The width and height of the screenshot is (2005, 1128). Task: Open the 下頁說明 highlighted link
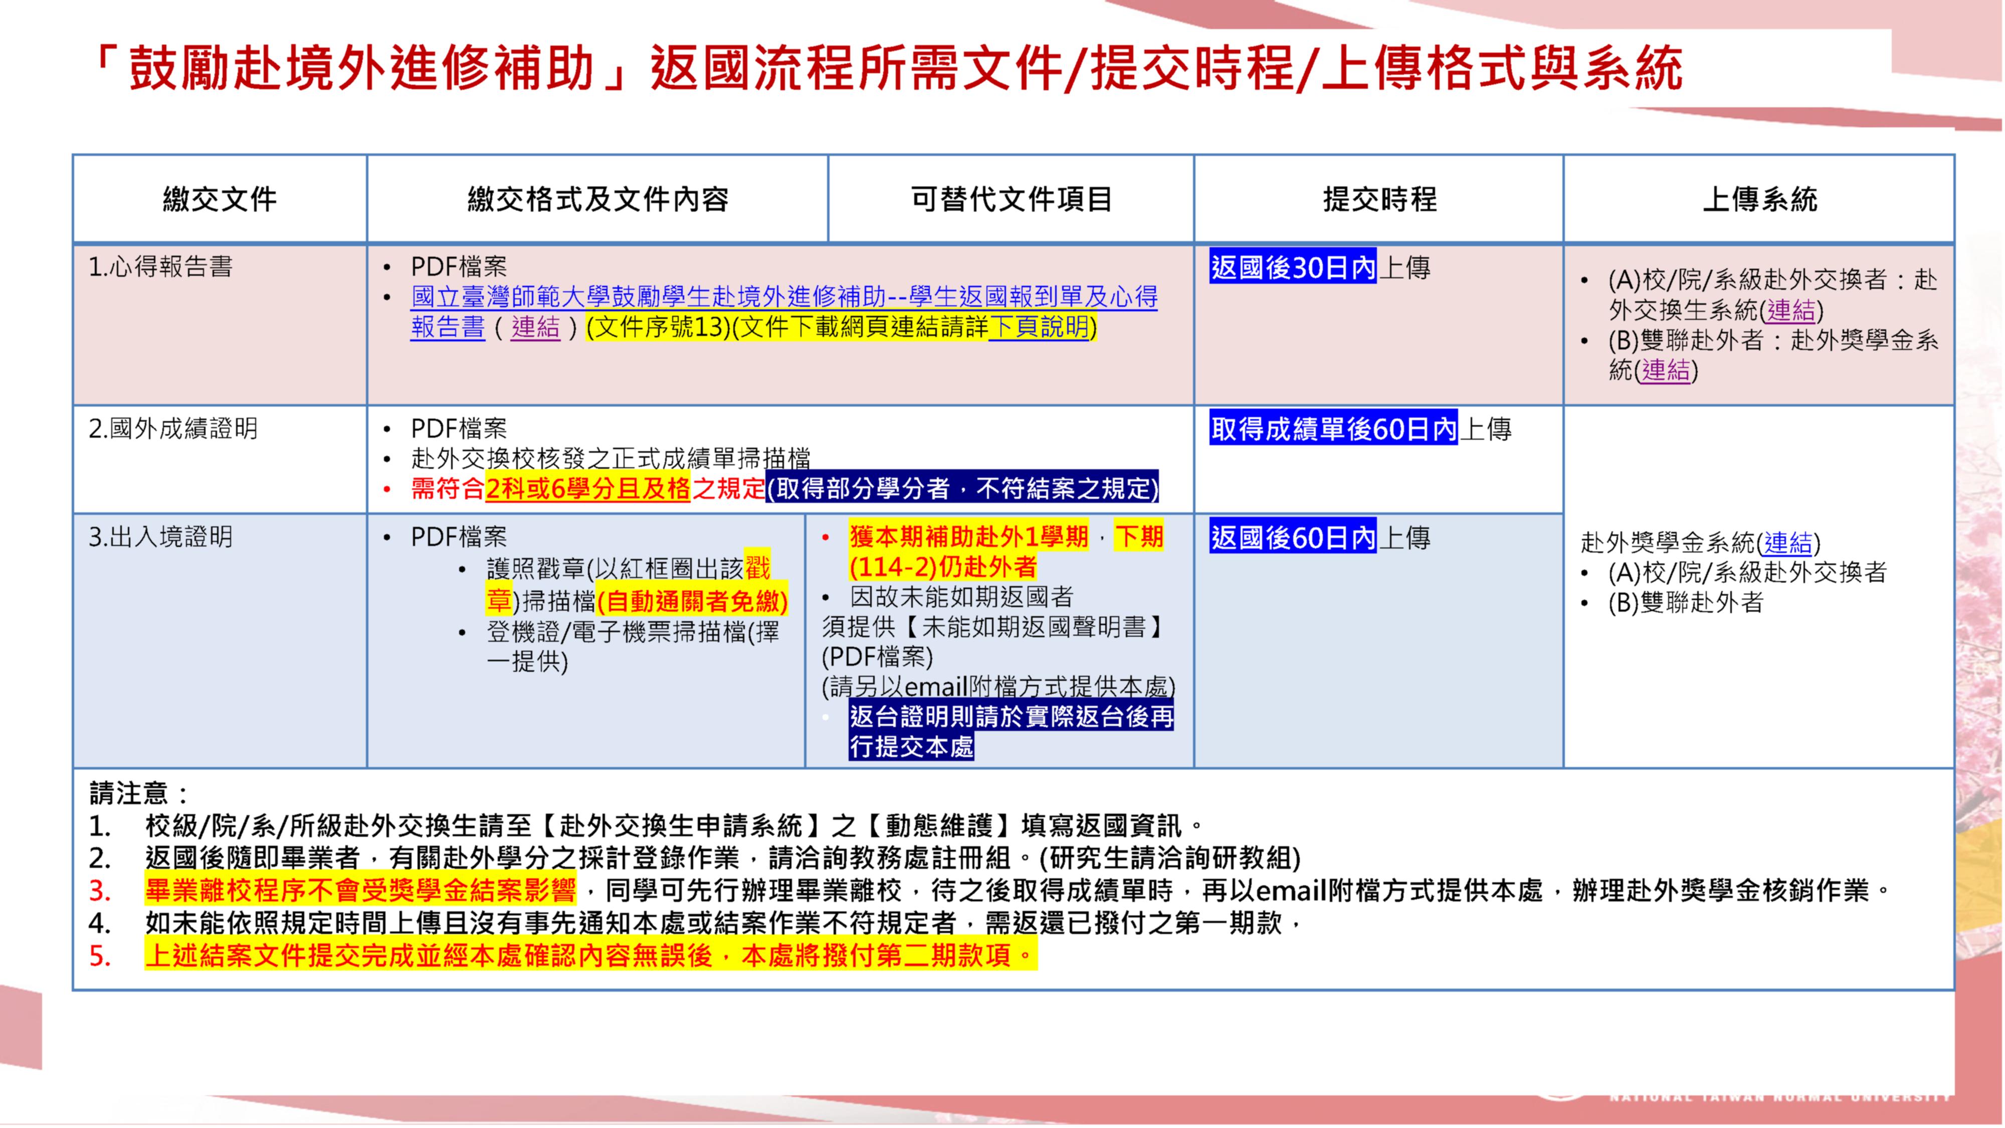pos(1039,327)
